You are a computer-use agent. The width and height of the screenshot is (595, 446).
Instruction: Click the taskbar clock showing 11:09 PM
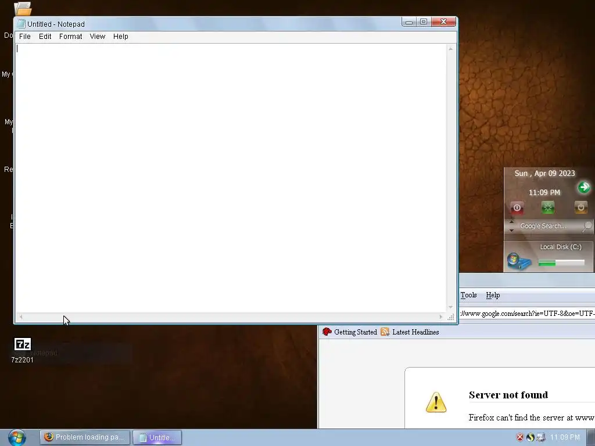(565, 437)
